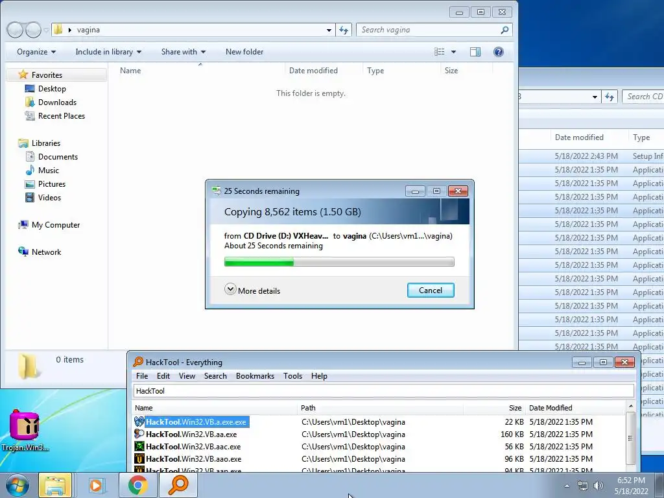Click the change view icon in the toolbar
Viewport: 664px width, 498px height.
click(x=440, y=52)
